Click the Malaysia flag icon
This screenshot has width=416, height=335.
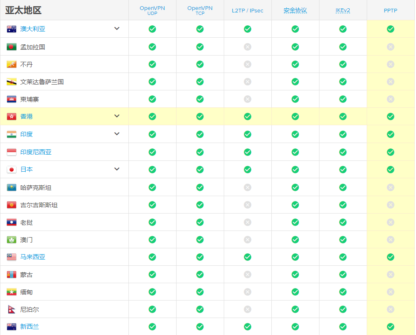pos(12,257)
